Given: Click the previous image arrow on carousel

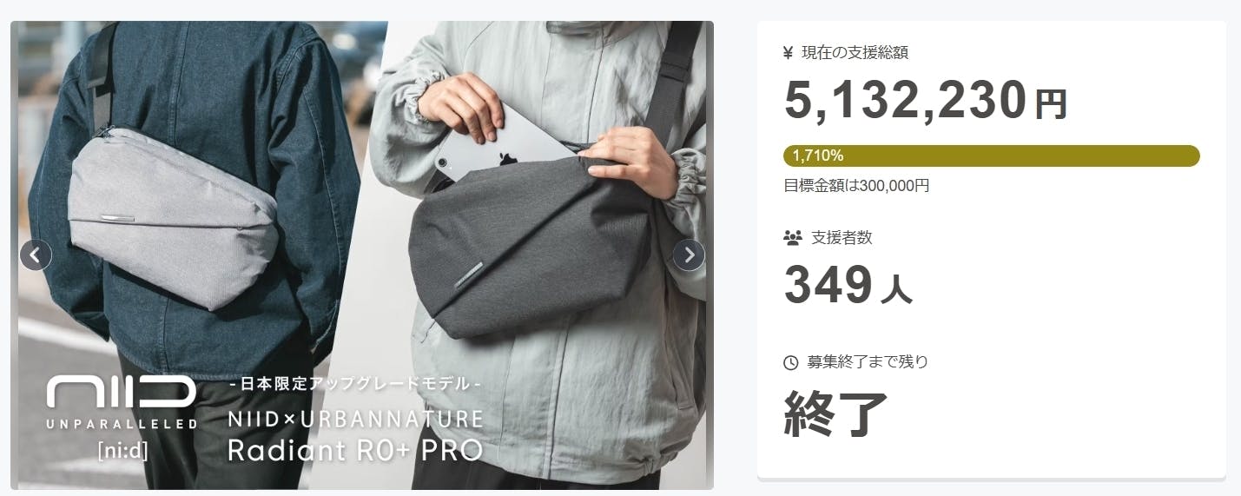Looking at the screenshot, I should (36, 255).
